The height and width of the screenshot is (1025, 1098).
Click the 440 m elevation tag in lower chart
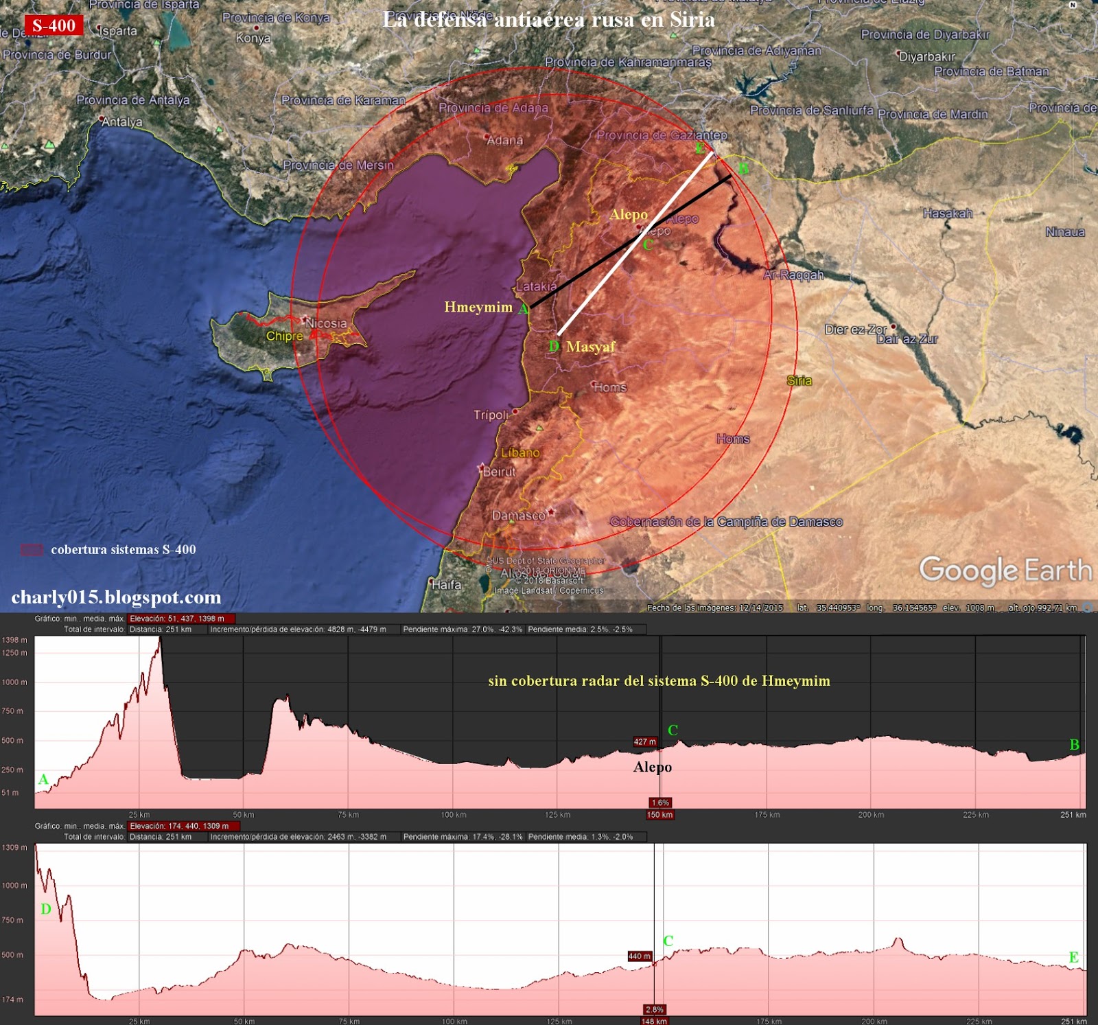(x=639, y=956)
